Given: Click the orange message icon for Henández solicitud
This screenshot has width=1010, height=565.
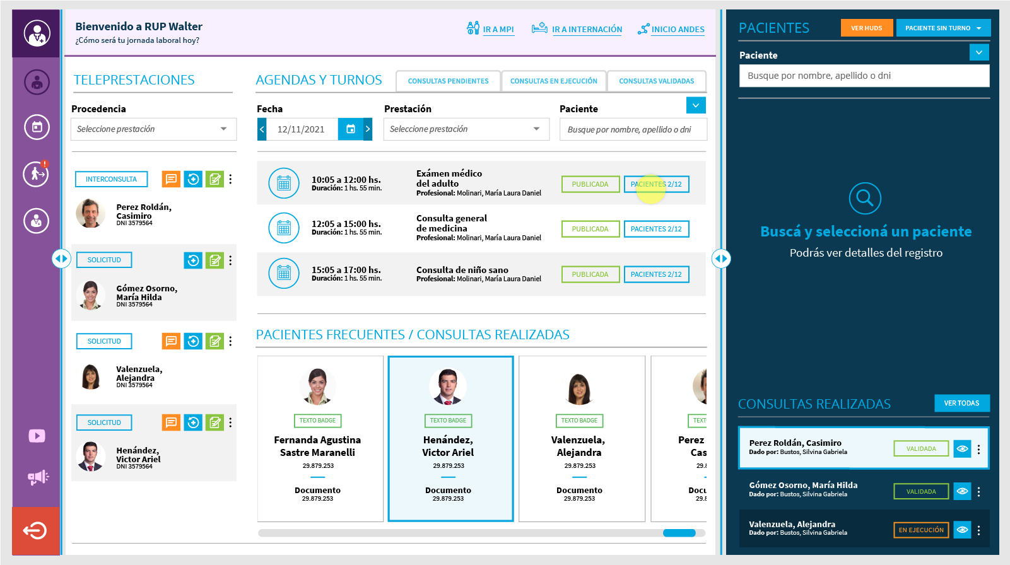Looking at the screenshot, I should 171,422.
